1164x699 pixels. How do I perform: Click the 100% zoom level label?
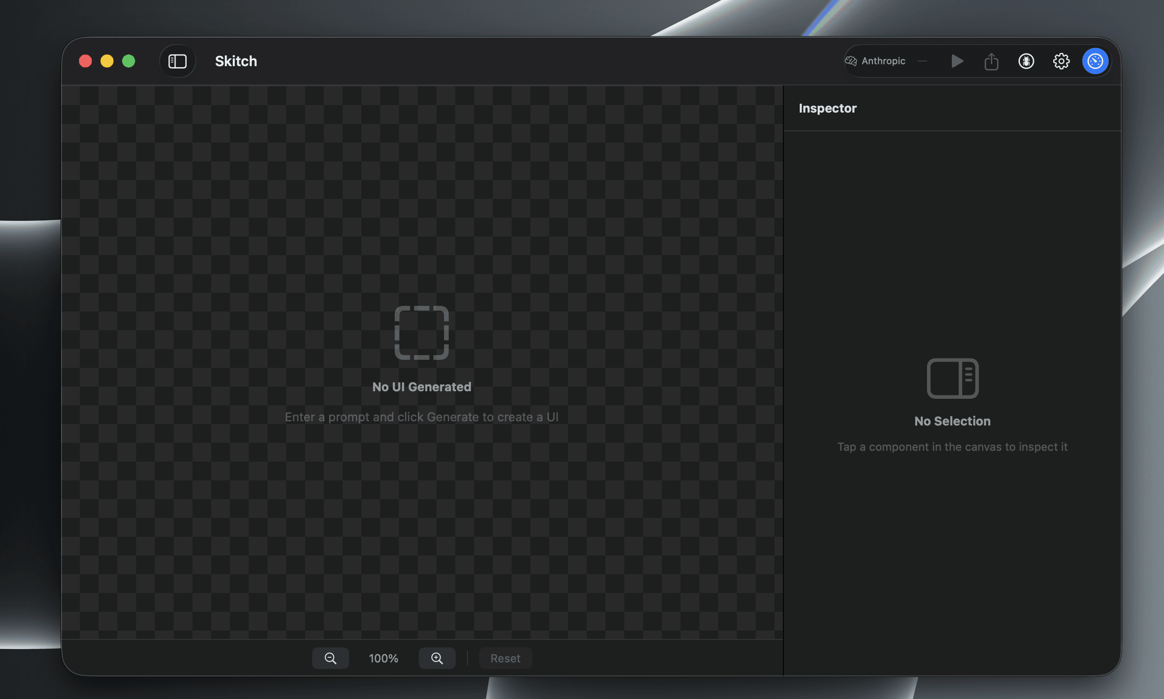[383, 658]
